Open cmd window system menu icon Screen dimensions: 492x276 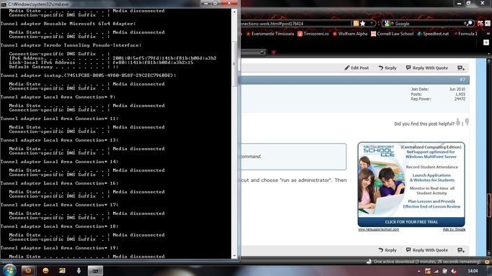(4, 4)
